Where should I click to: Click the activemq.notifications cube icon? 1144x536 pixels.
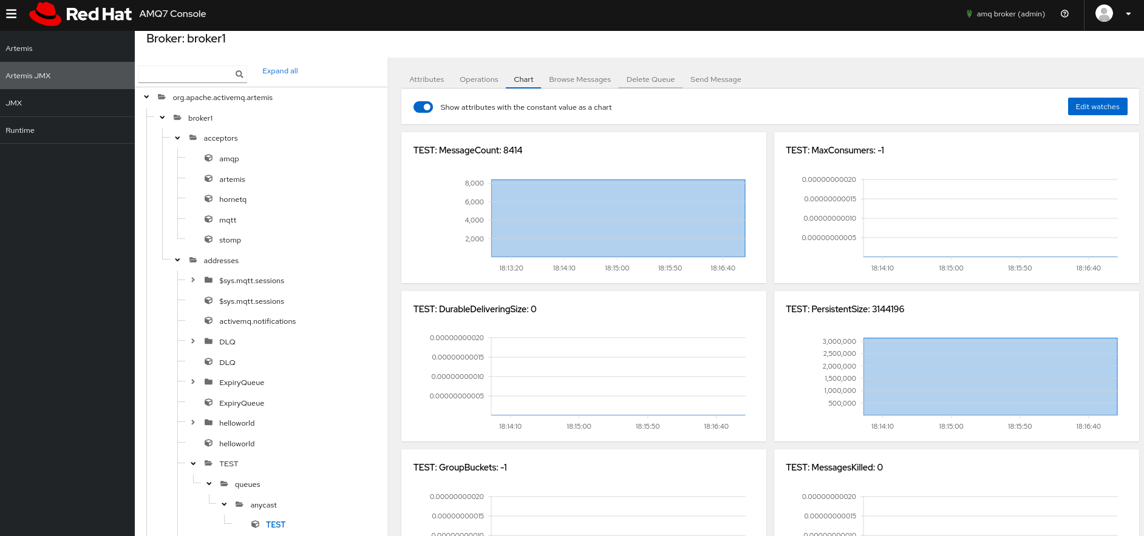click(208, 321)
